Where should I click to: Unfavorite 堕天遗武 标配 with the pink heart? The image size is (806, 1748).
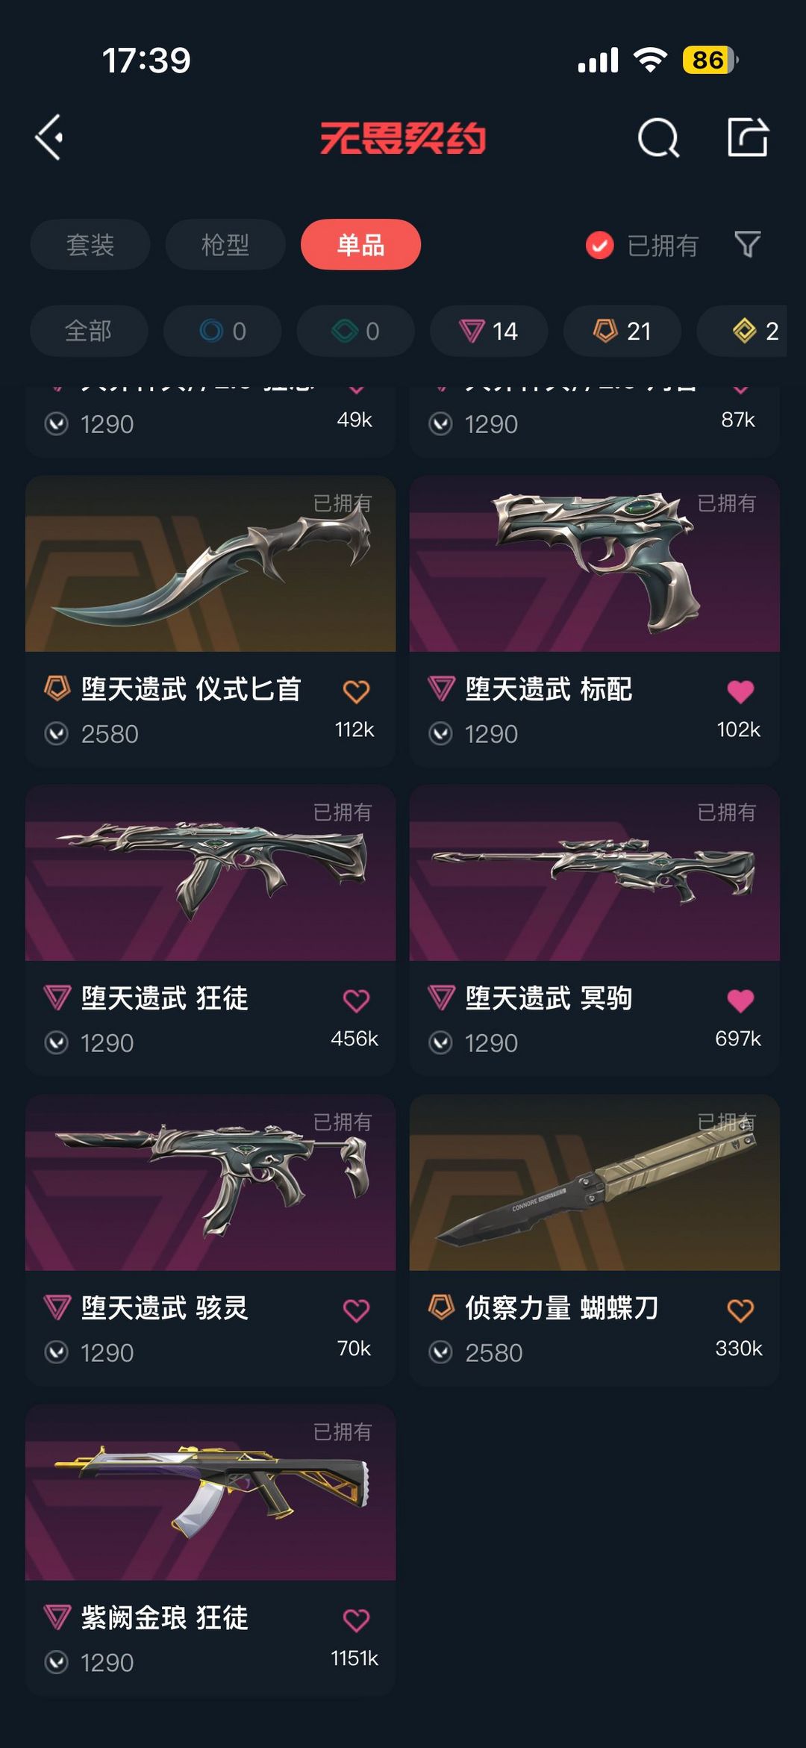click(740, 691)
